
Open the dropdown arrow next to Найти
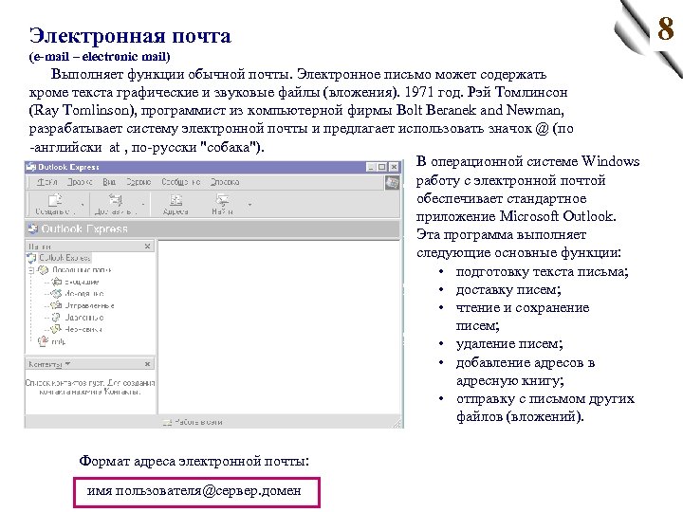point(249,204)
